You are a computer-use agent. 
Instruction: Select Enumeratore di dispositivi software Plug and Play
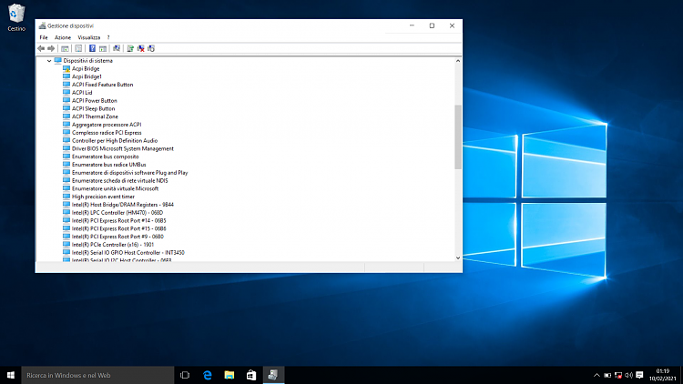[x=130, y=172]
